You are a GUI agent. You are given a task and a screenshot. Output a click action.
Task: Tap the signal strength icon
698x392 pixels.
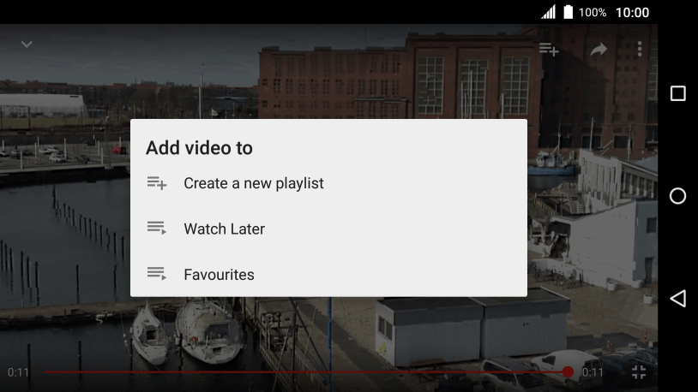[549, 12]
